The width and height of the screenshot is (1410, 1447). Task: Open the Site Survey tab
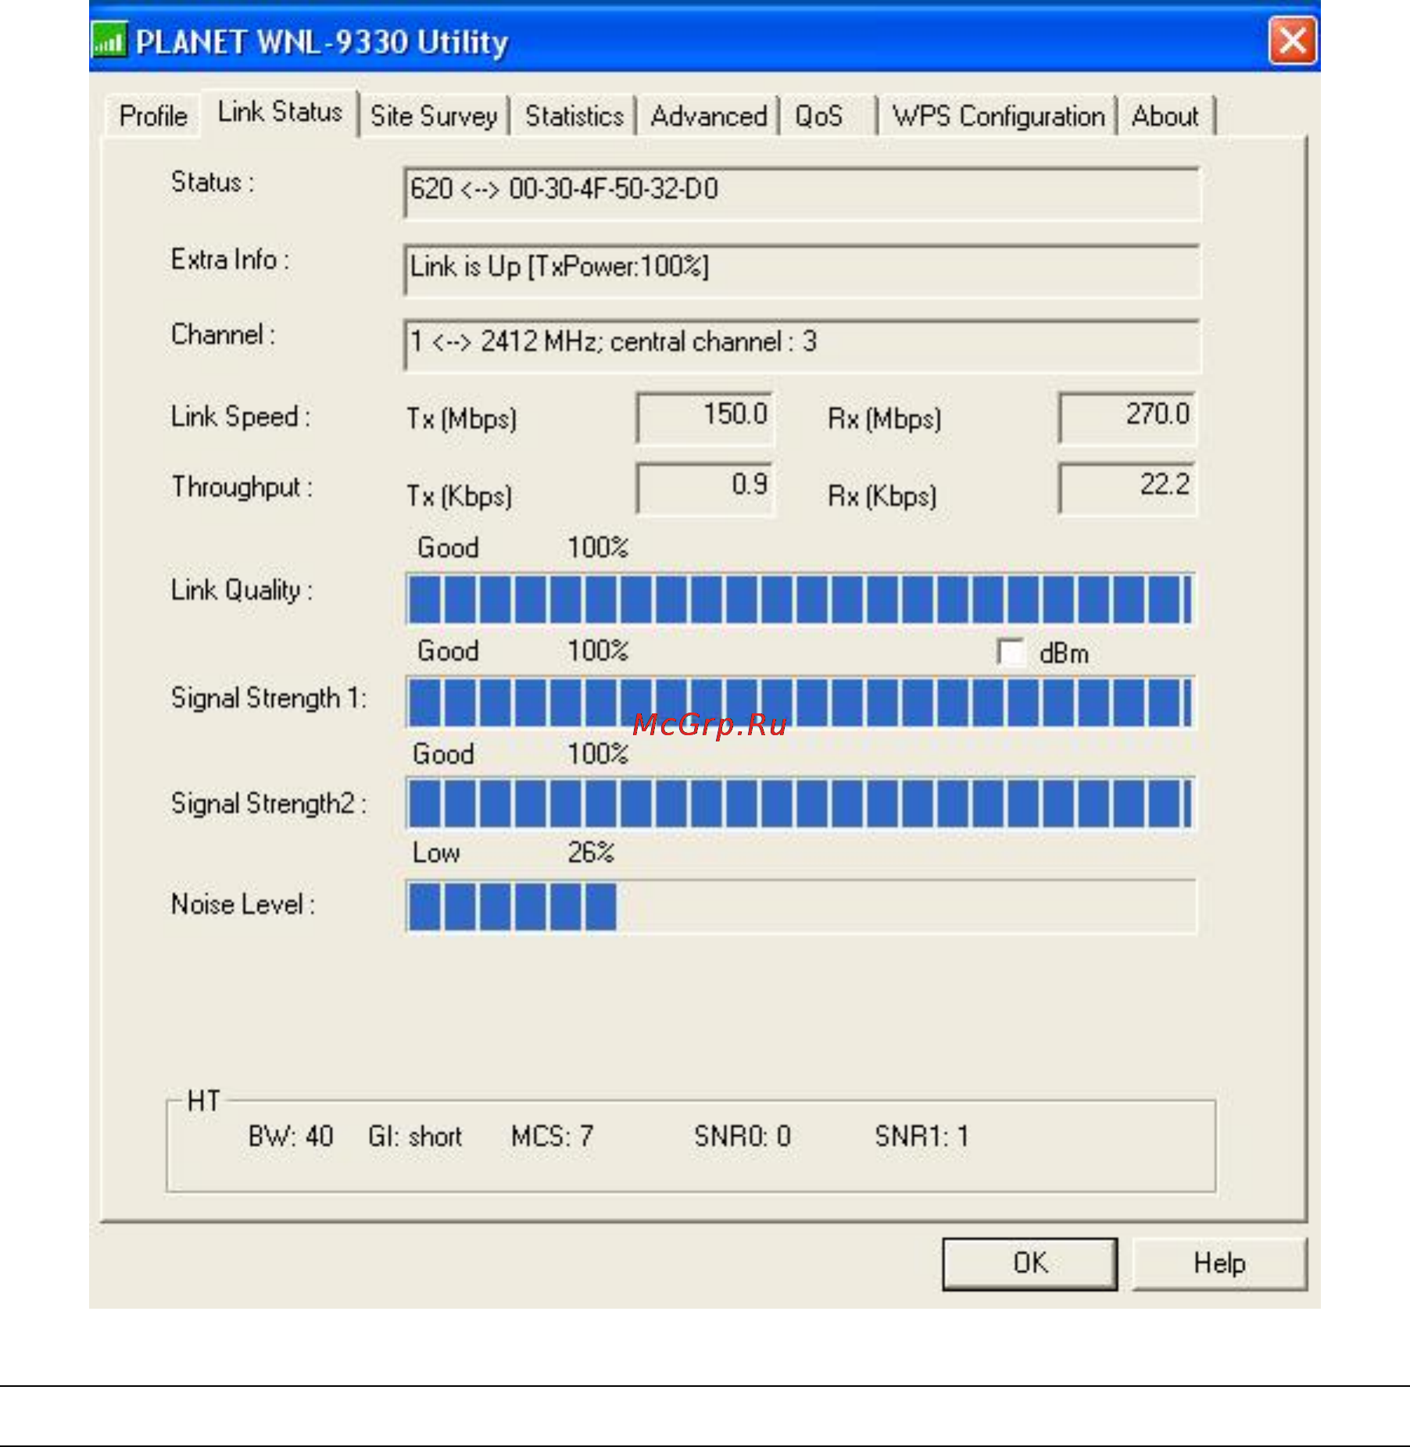434,116
